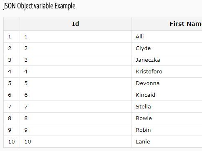Screen dimensions: 202x151
Task: Select the Janeczka name cell
Action: click(x=167, y=60)
